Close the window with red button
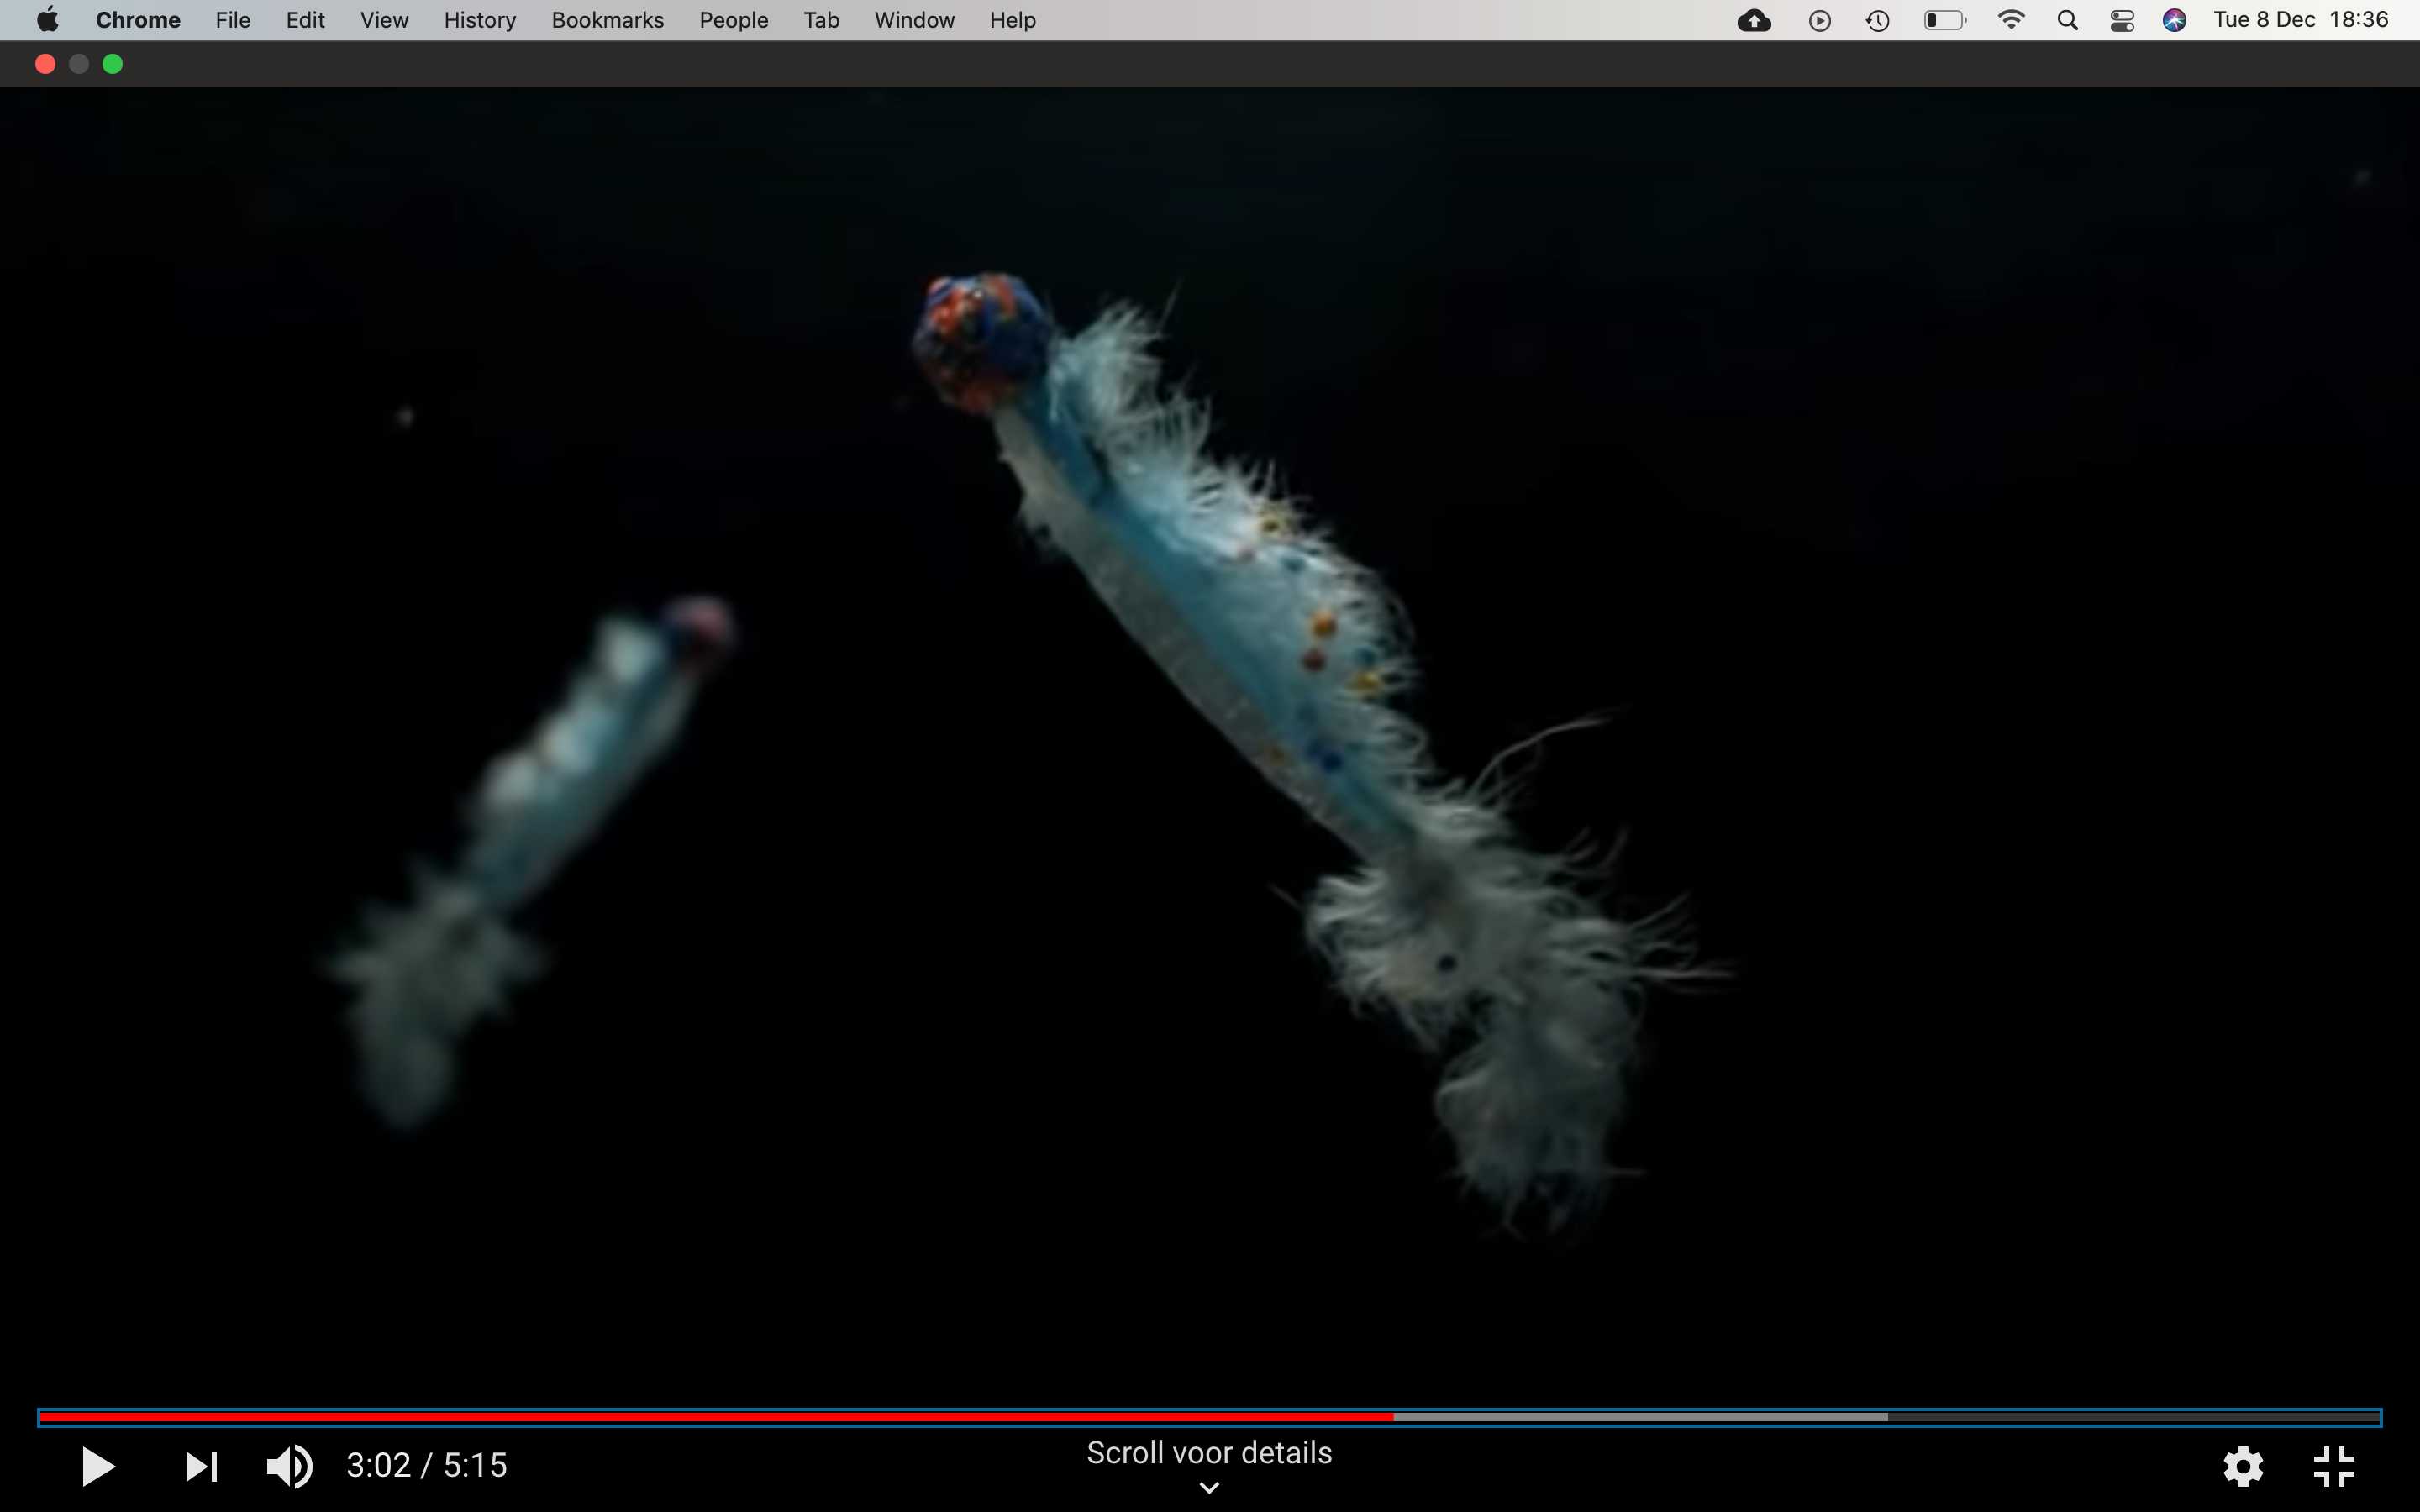2420x1512 pixels. [45, 64]
